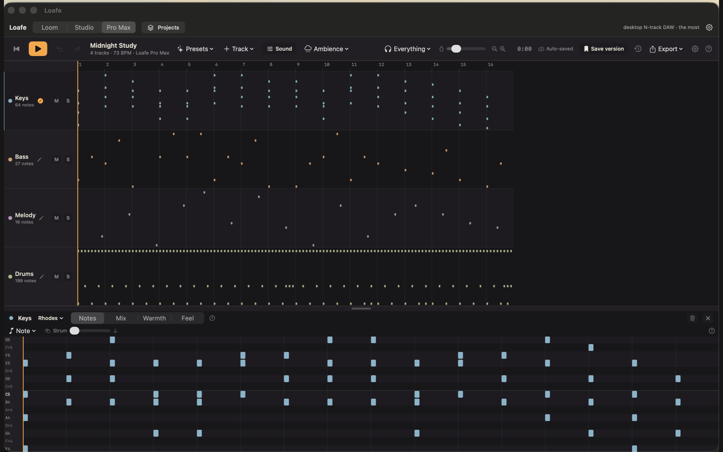Open the Note tool dropdown
The width and height of the screenshot is (723, 452).
(22, 331)
